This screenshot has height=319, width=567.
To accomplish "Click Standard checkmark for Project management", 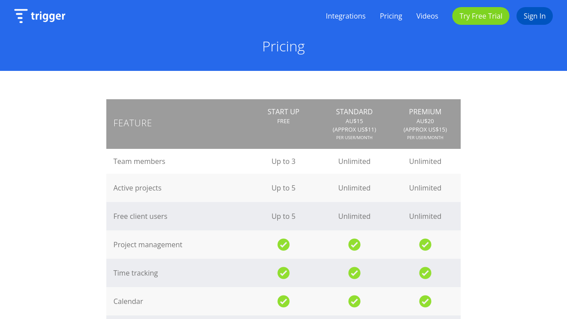I will tap(354, 245).
